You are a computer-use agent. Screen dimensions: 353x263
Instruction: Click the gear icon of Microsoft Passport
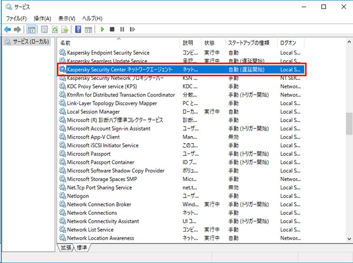pos(62,154)
